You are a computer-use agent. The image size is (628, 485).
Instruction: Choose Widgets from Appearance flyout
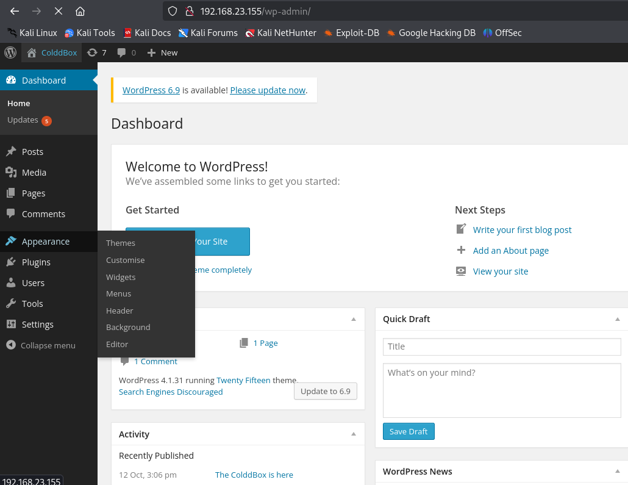point(121,278)
